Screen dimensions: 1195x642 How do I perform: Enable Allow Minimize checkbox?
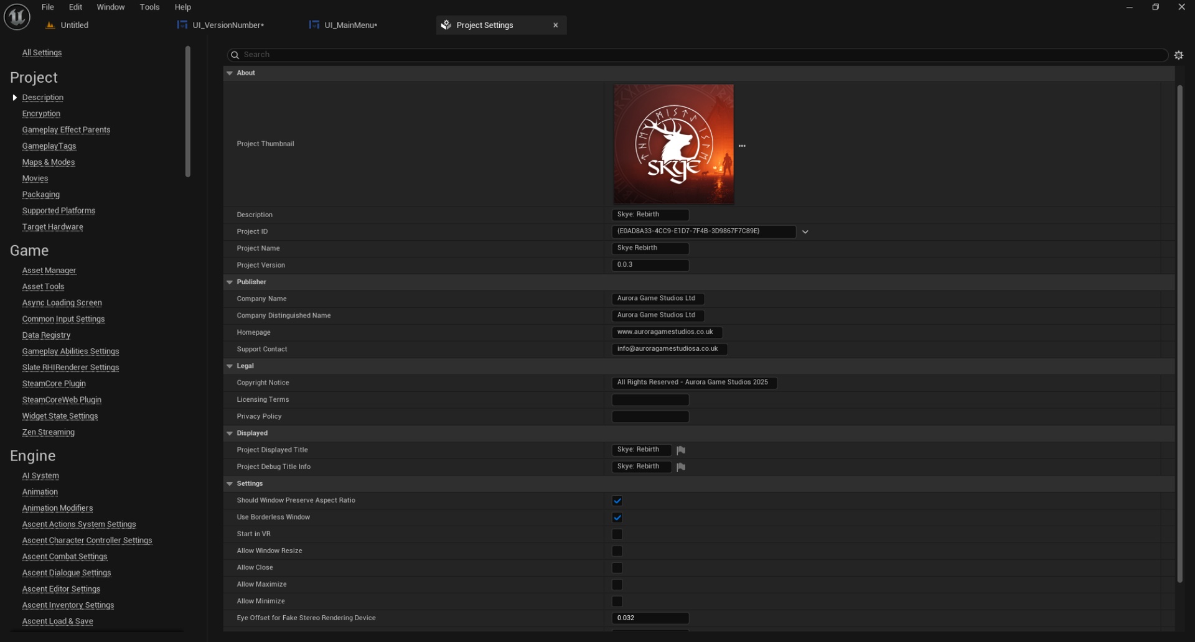tap(617, 601)
